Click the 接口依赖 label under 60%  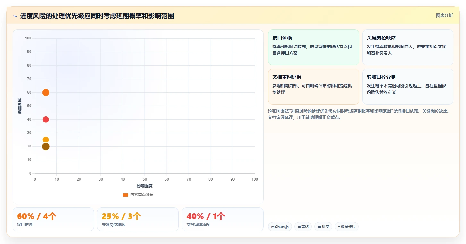25,225
